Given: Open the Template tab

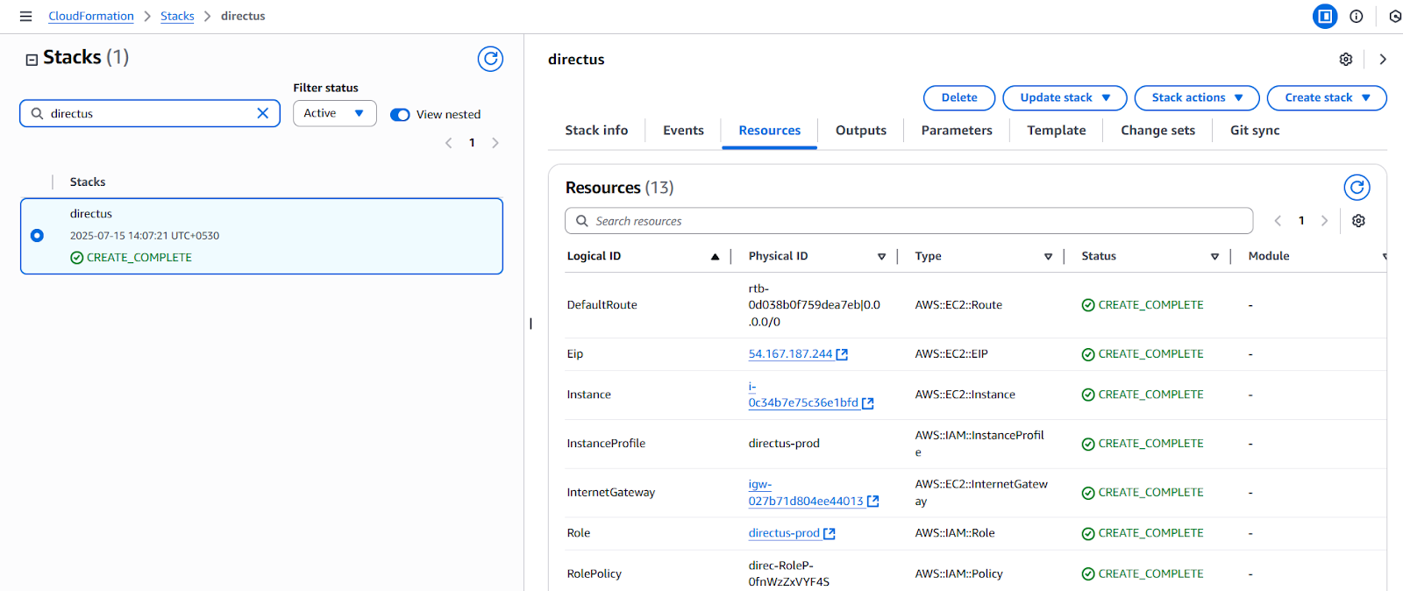Looking at the screenshot, I should coord(1056,131).
